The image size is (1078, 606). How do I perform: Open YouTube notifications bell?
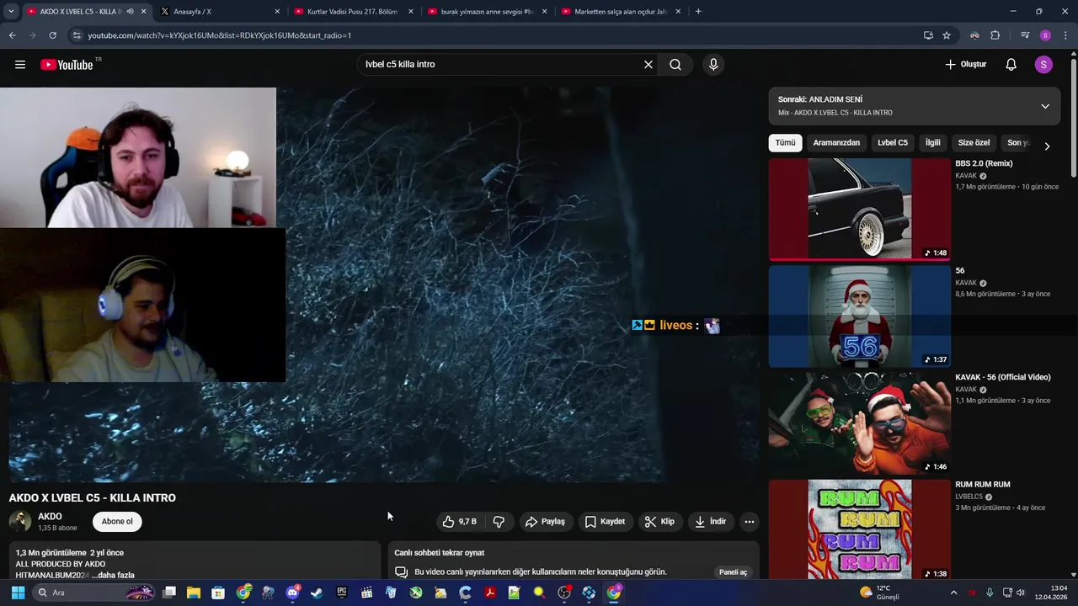click(1011, 65)
